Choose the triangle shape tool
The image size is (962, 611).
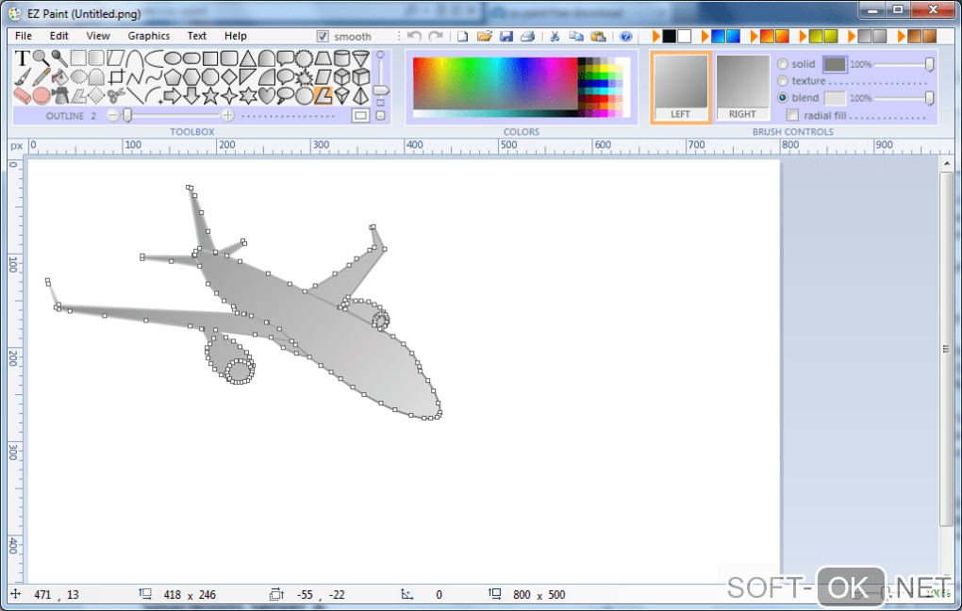[248, 58]
